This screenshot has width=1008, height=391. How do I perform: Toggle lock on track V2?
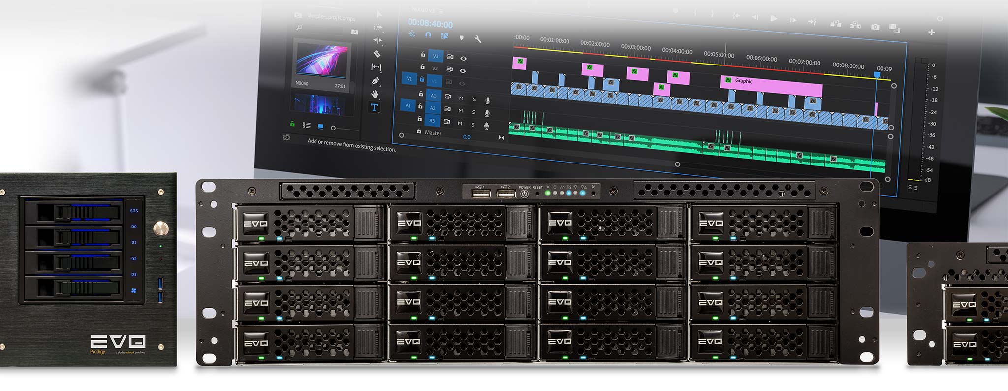[x=422, y=66]
